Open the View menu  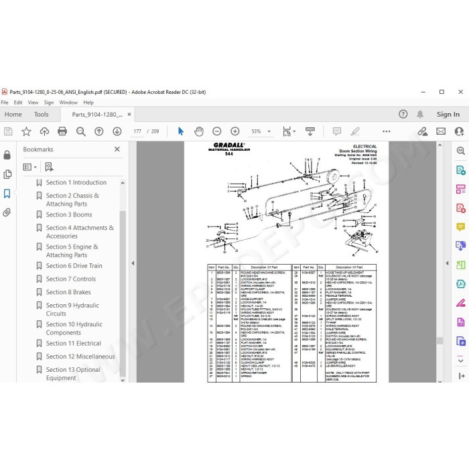[x=33, y=103]
